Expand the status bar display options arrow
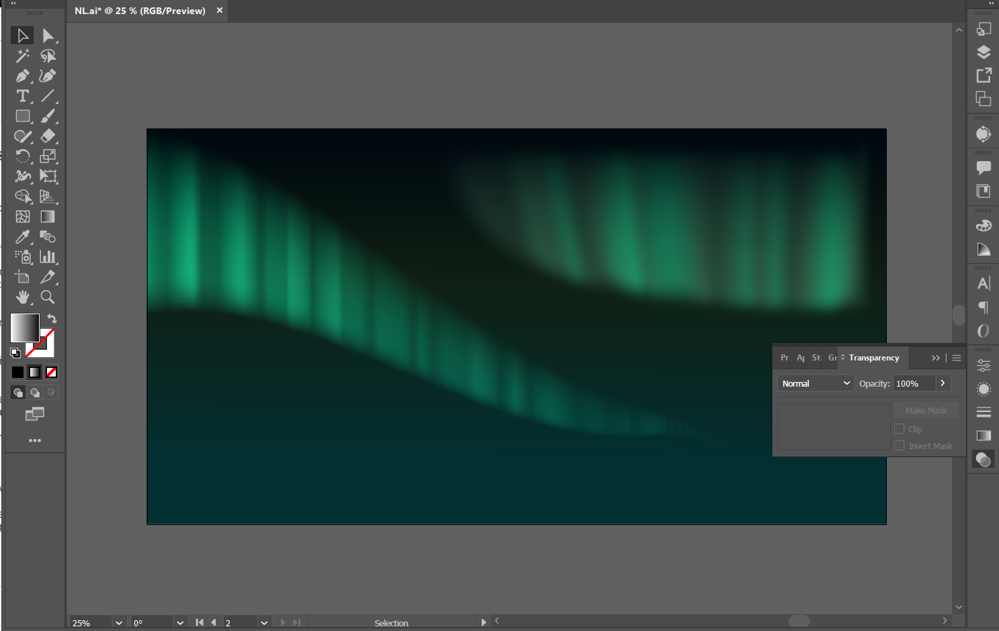 (484, 622)
